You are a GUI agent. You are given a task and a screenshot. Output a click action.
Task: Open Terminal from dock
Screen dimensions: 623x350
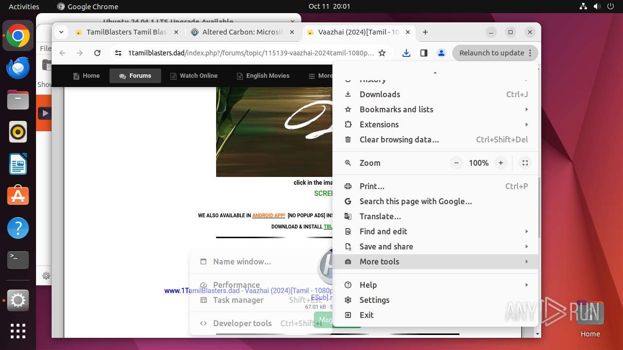point(18,260)
